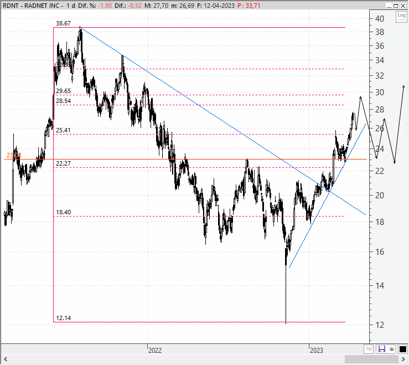Click the 18.40 retracement label
The image size is (409, 365).
coord(63,212)
